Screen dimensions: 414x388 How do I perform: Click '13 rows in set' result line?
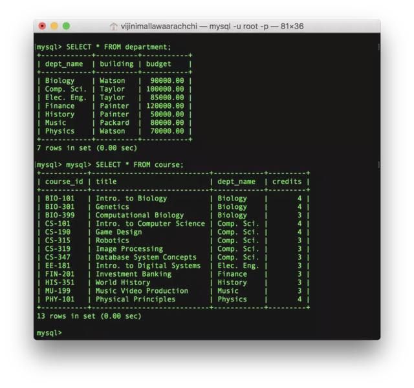tap(89, 316)
